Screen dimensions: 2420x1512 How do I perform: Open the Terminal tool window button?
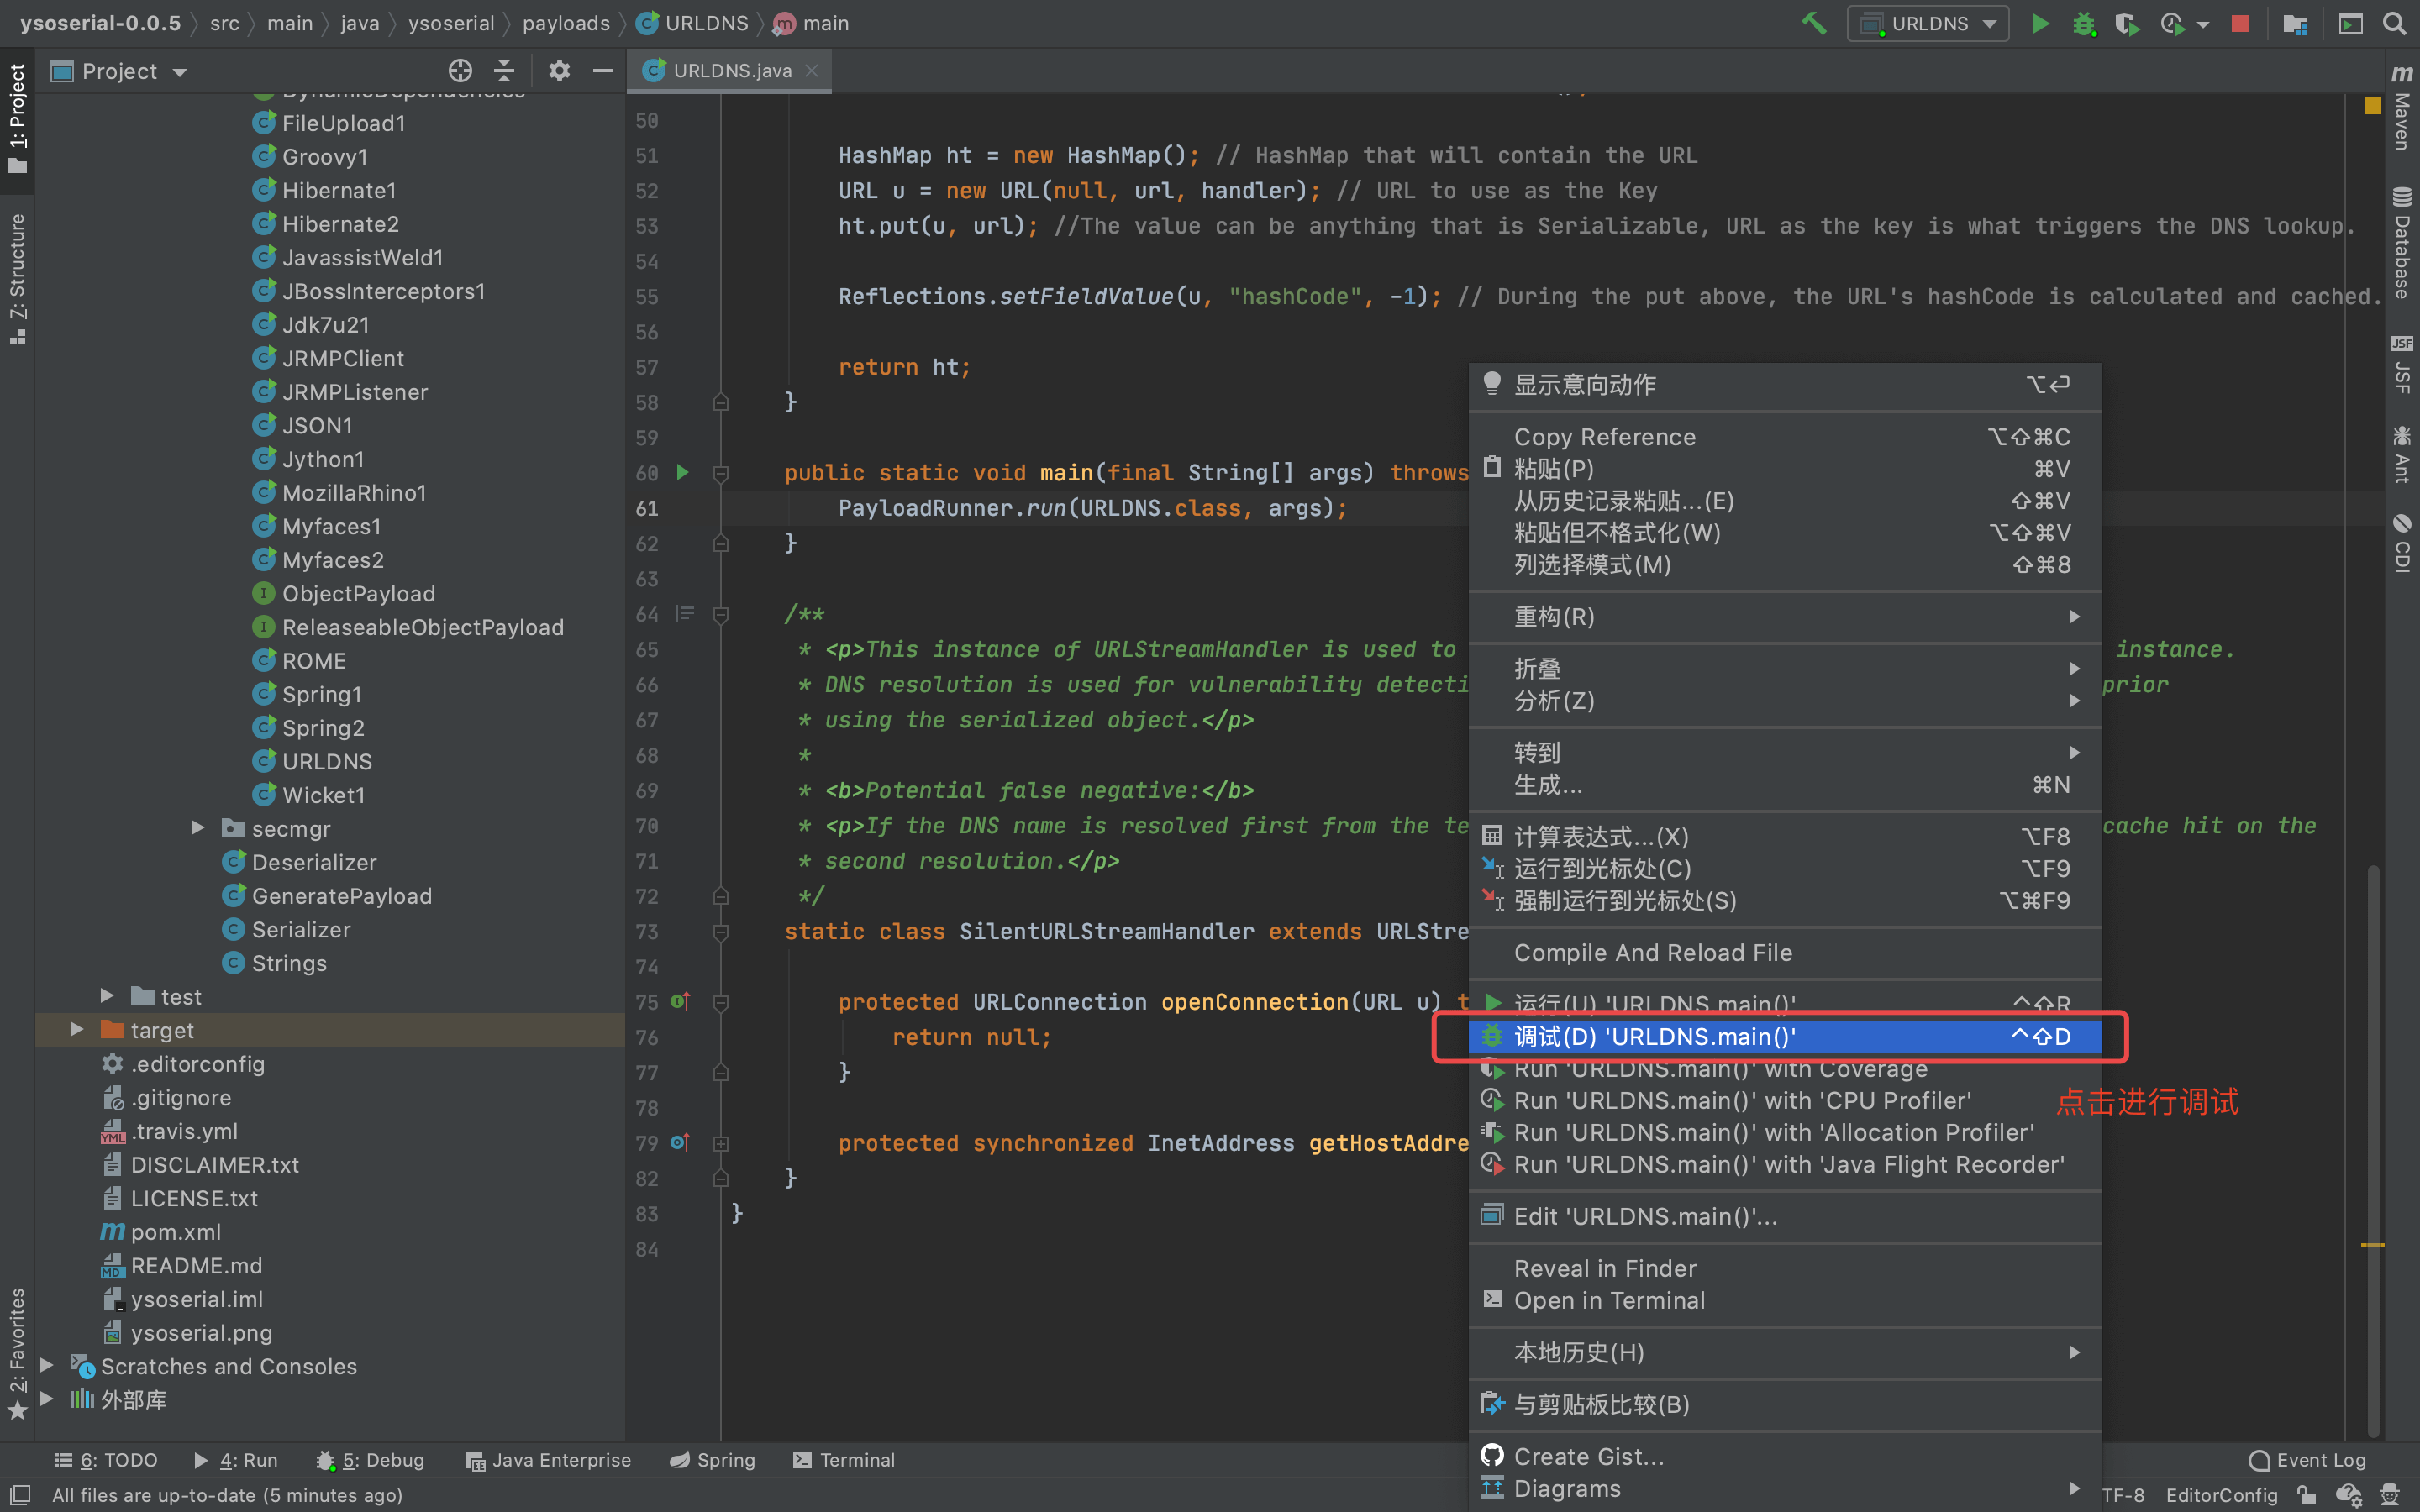click(844, 1460)
